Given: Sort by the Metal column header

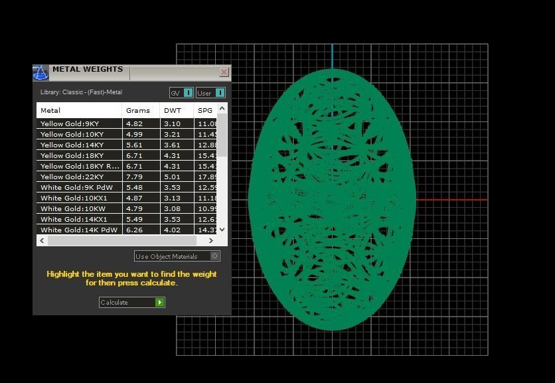Looking at the screenshot, I should (79, 110).
